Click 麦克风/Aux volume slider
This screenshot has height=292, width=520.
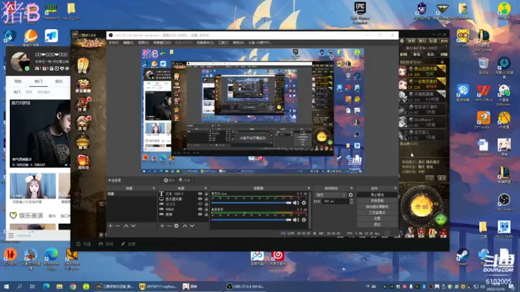pos(251,202)
